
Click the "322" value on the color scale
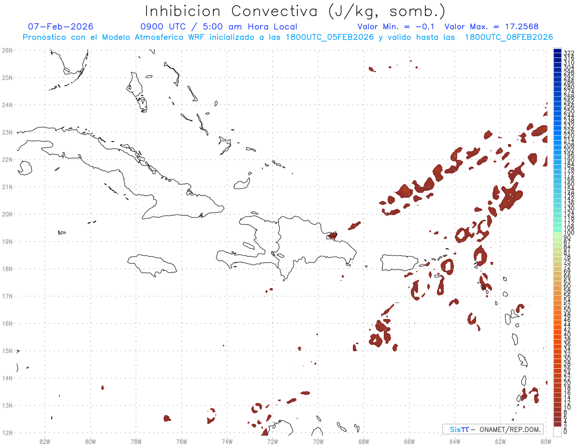[569, 53]
